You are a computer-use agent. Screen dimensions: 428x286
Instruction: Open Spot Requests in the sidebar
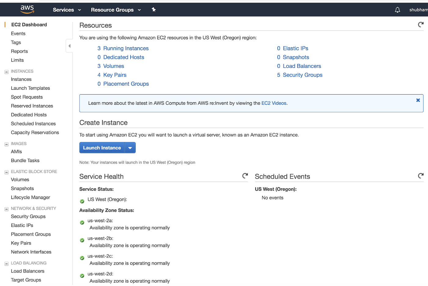point(27,97)
